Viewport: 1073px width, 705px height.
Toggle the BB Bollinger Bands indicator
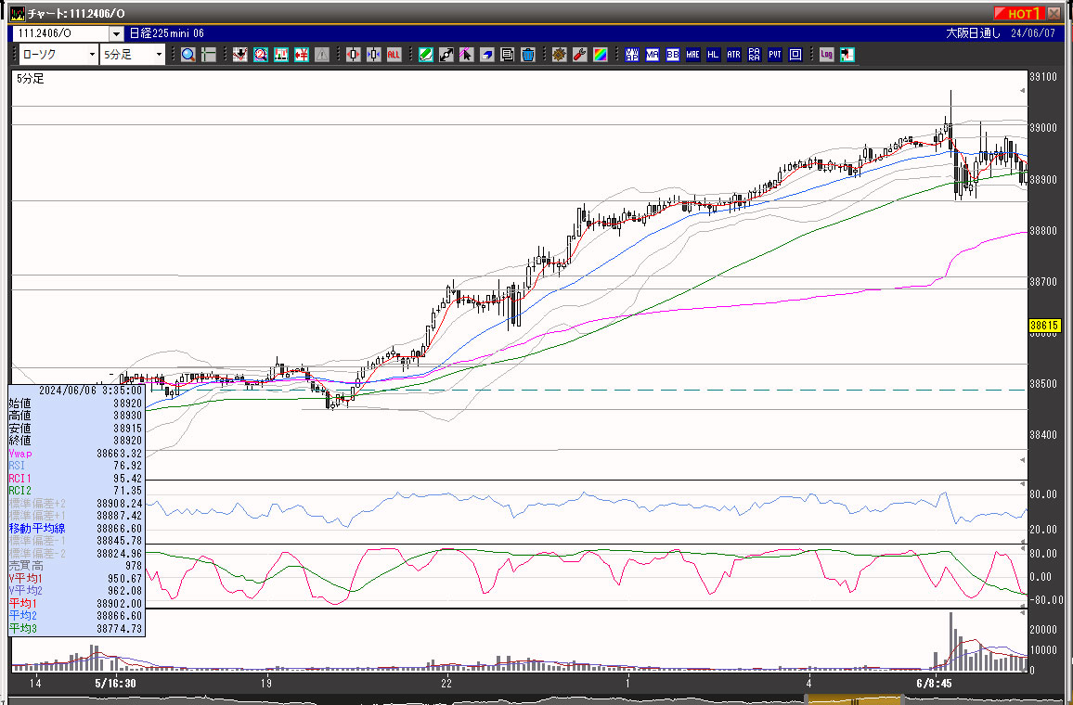[x=673, y=55]
